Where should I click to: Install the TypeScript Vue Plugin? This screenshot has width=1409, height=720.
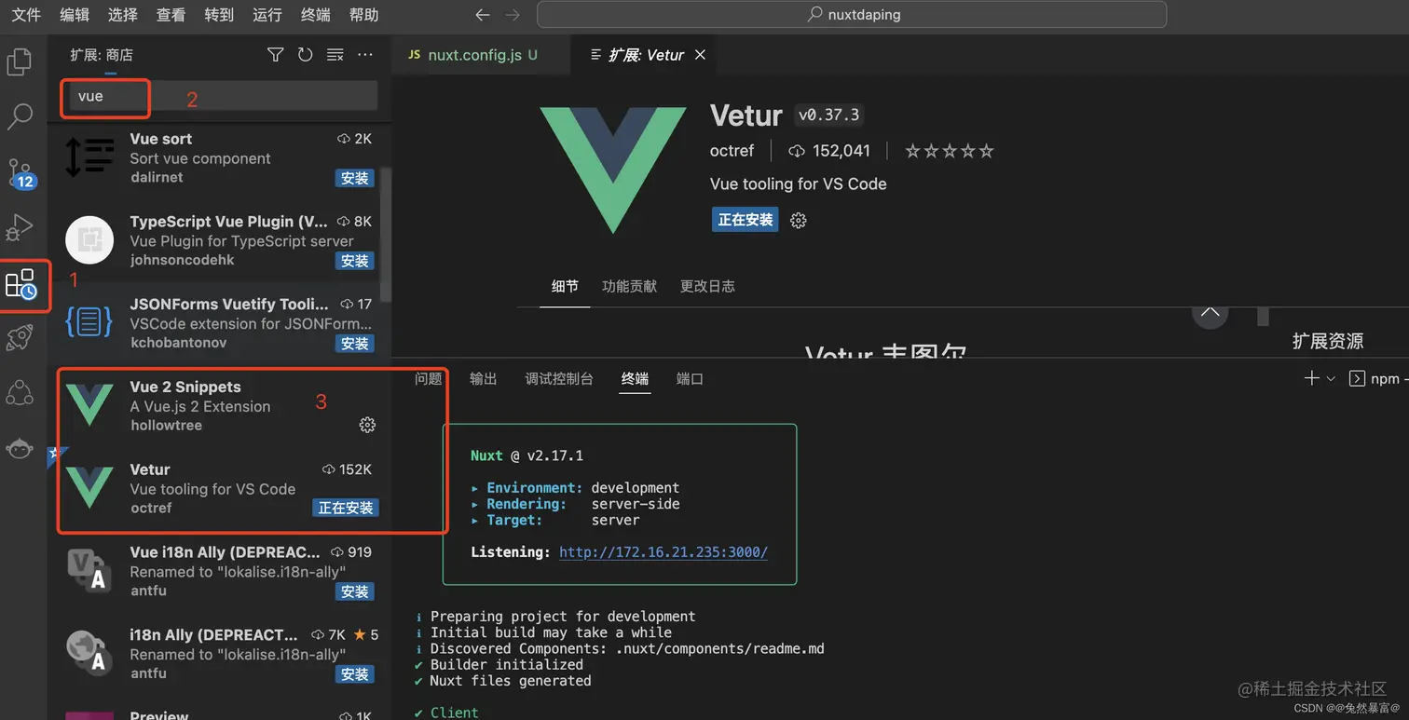tap(354, 261)
